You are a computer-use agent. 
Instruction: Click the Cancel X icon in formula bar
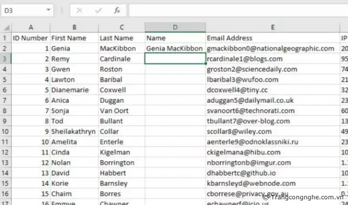point(79,10)
